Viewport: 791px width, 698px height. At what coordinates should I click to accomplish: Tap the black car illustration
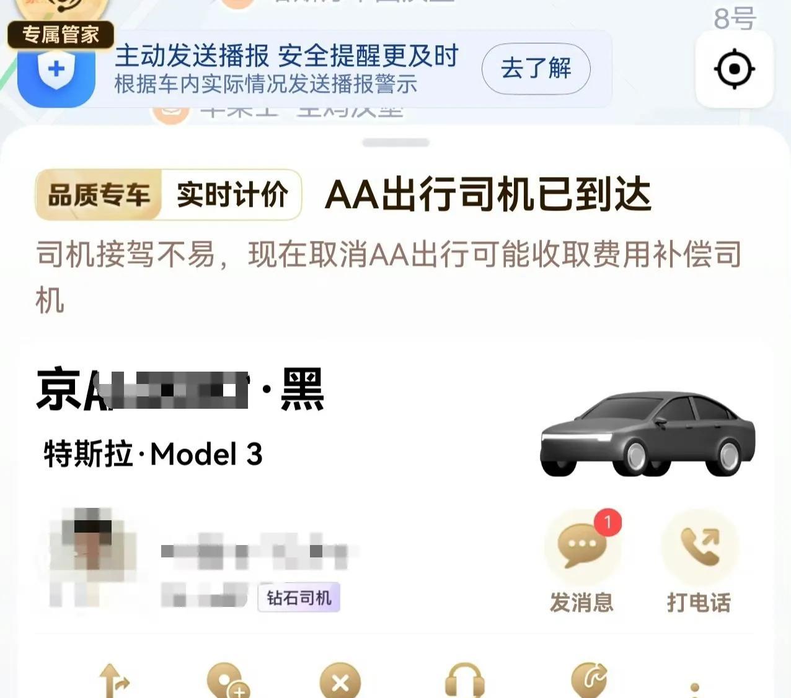pyautogui.click(x=648, y=434)
